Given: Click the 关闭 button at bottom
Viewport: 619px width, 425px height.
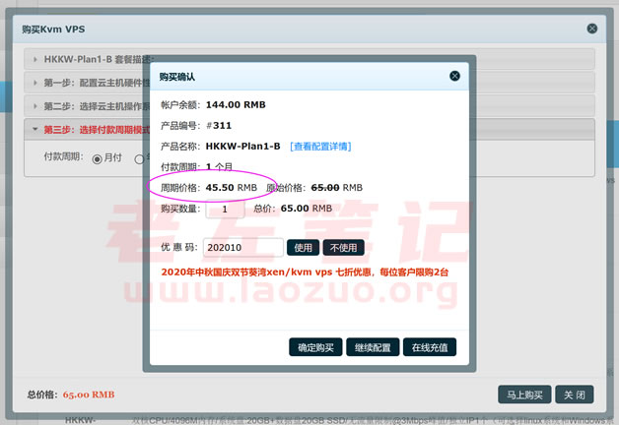Looking at the screenshot, I should pyautogui.click(x=575, y=395).
